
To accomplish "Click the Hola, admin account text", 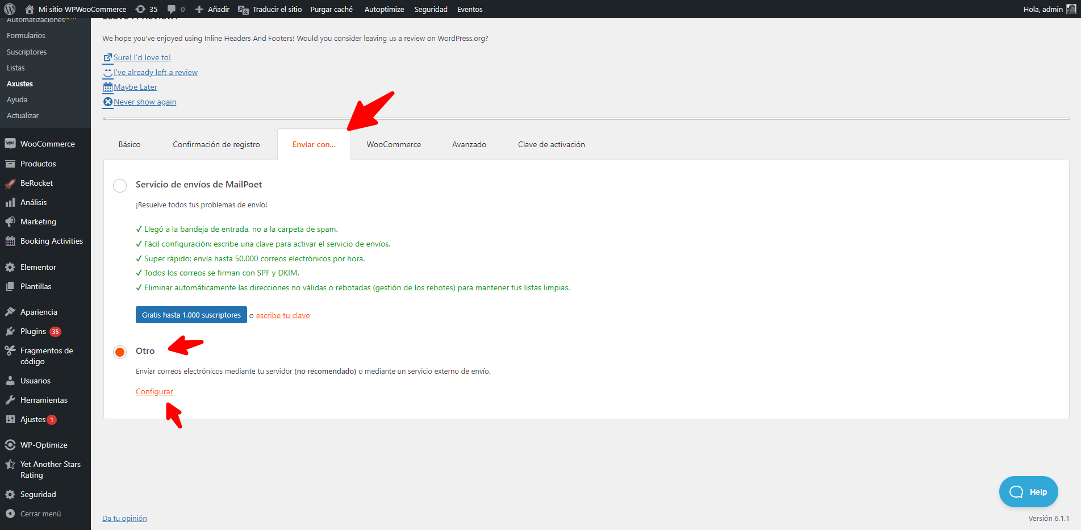I will [x=1043, y=9].
